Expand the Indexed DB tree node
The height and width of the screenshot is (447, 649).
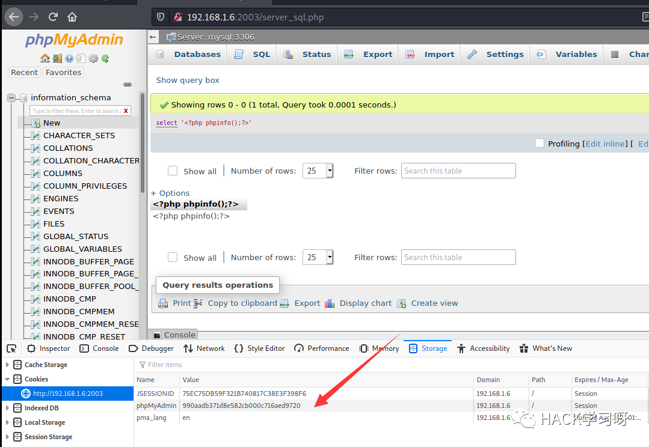coord(7,408)
